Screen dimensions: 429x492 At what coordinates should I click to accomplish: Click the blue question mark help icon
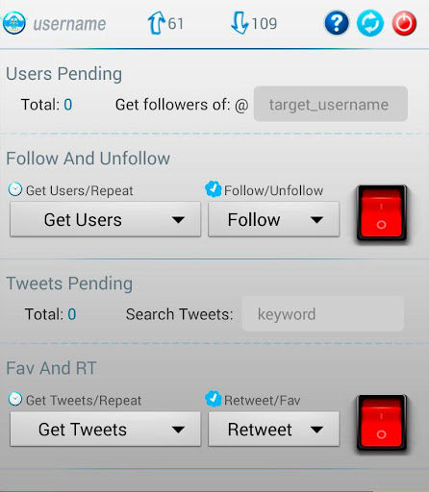point(337,23)
